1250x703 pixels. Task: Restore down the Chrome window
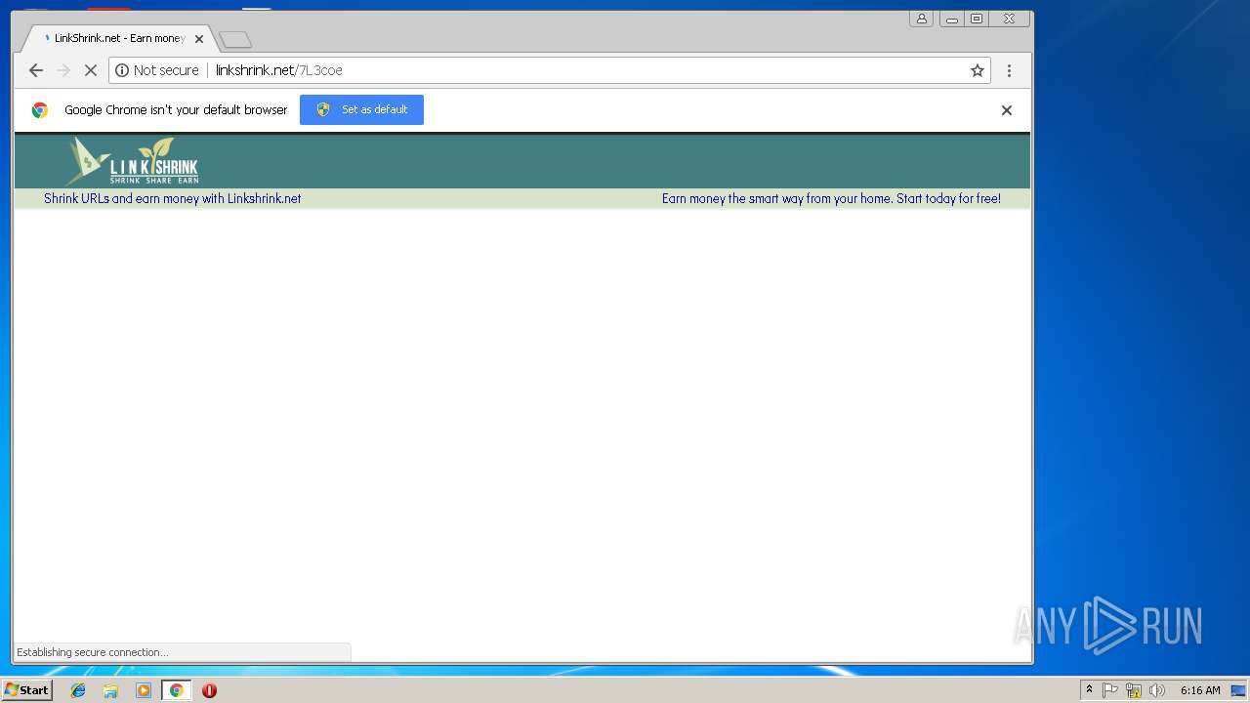click(x=977, y=19)
